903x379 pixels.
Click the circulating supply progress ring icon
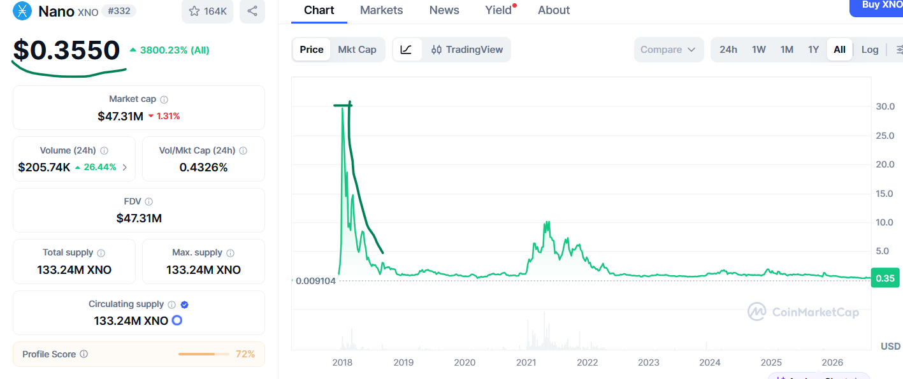point(177,320)
